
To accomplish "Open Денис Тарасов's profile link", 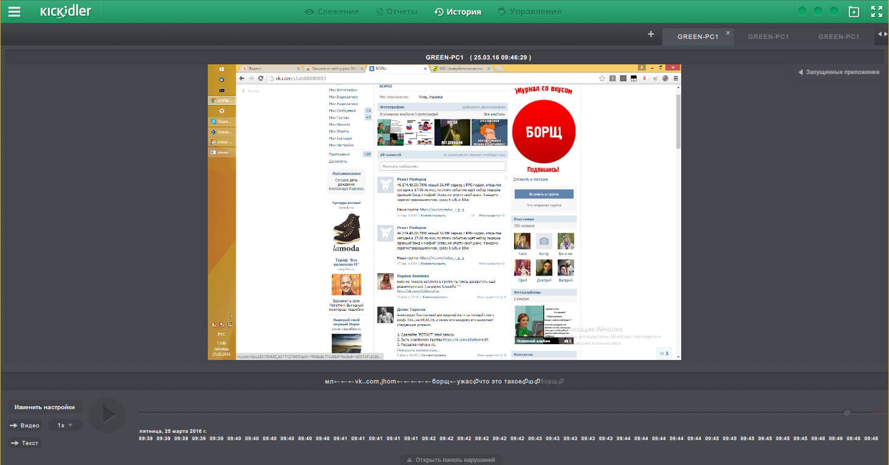I will click(x=411, y=309).
